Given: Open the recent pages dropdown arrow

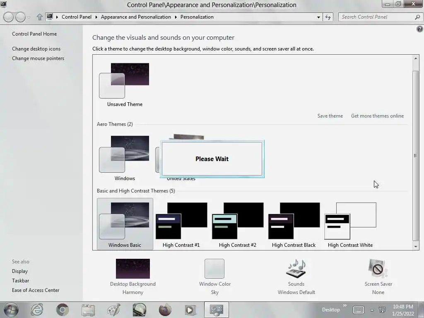Looking at the screenshot, I should (x=29, y=17).
